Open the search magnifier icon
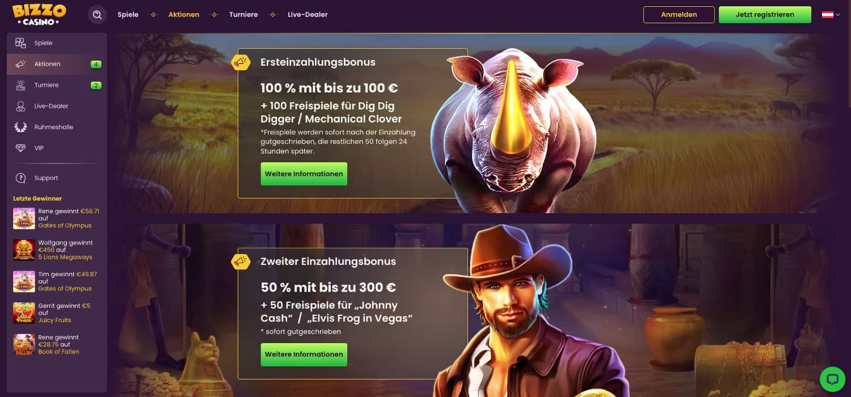The image size is (851, 397). tap(97, 15)
